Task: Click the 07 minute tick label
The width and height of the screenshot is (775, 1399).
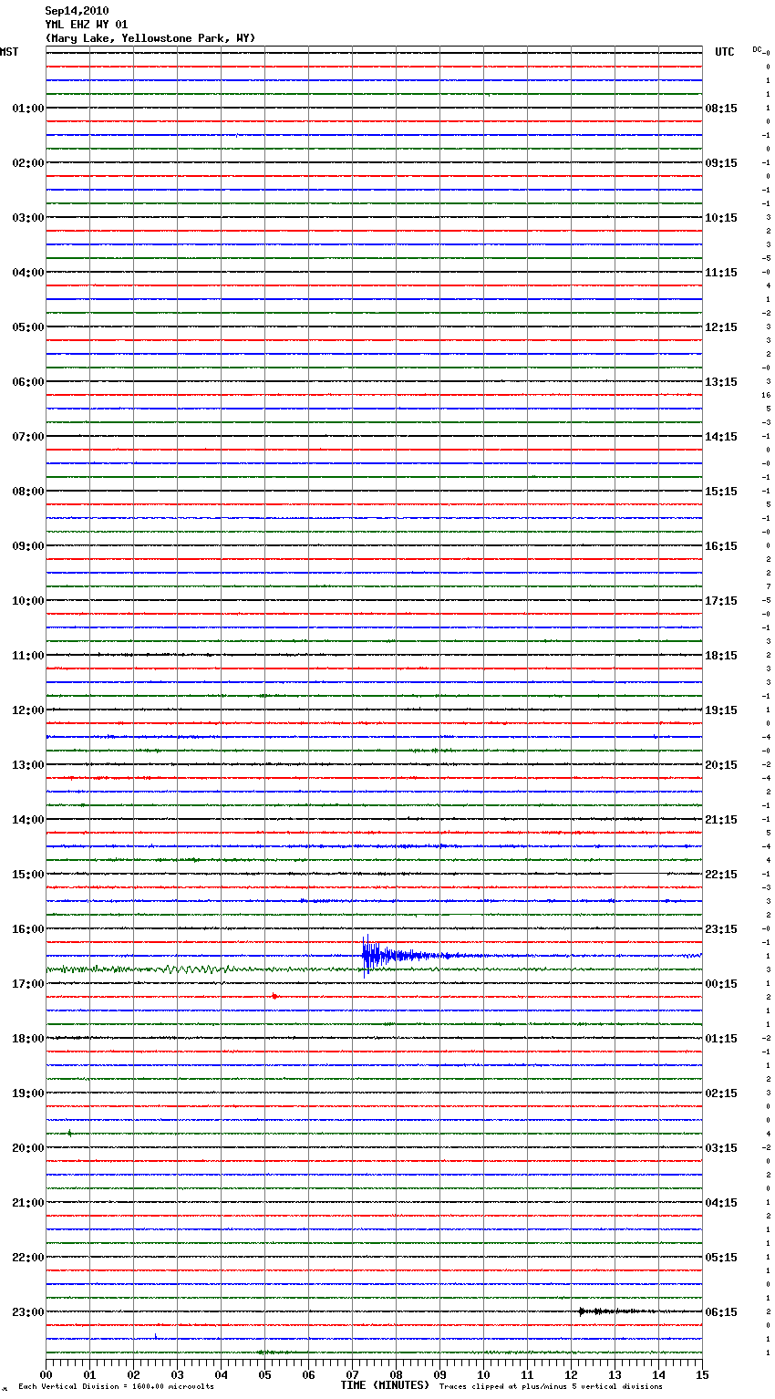Action: coord(352,1374)
